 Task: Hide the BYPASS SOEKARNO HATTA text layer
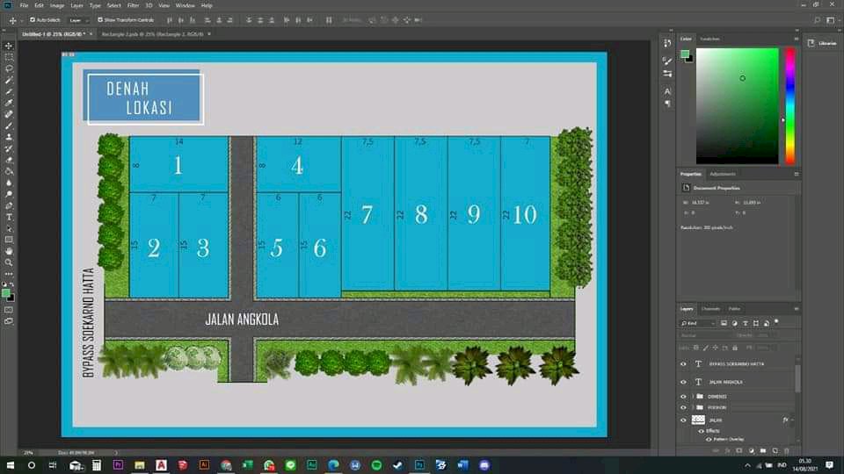683,364
